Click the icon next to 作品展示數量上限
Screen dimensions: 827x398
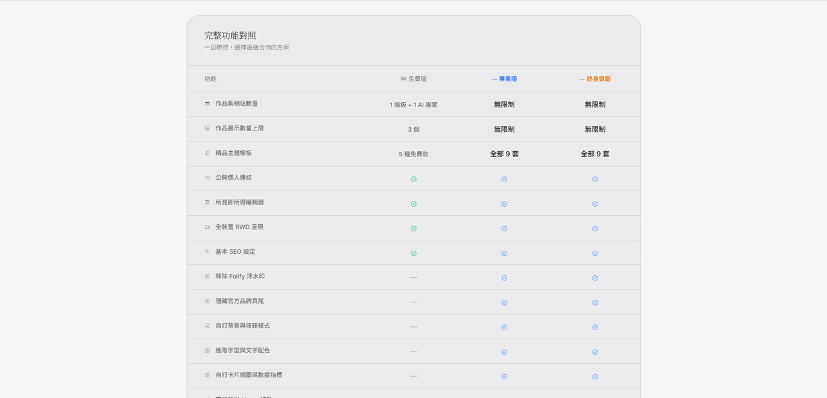[207, 128]
